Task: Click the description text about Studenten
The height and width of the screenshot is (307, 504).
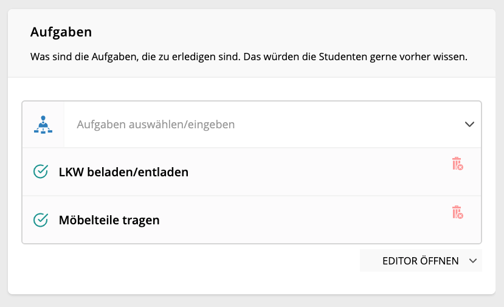Action: (249, 57)
